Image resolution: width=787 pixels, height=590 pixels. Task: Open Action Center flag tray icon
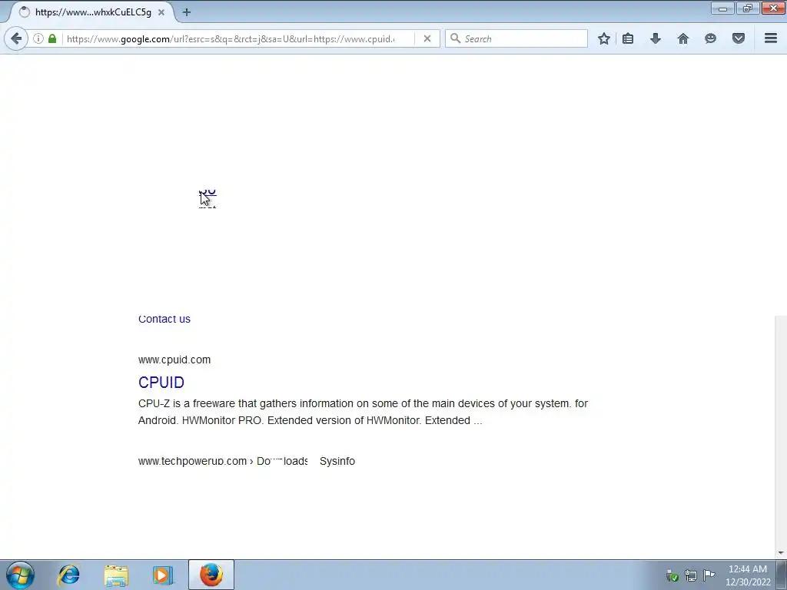[x=709, y=575]
